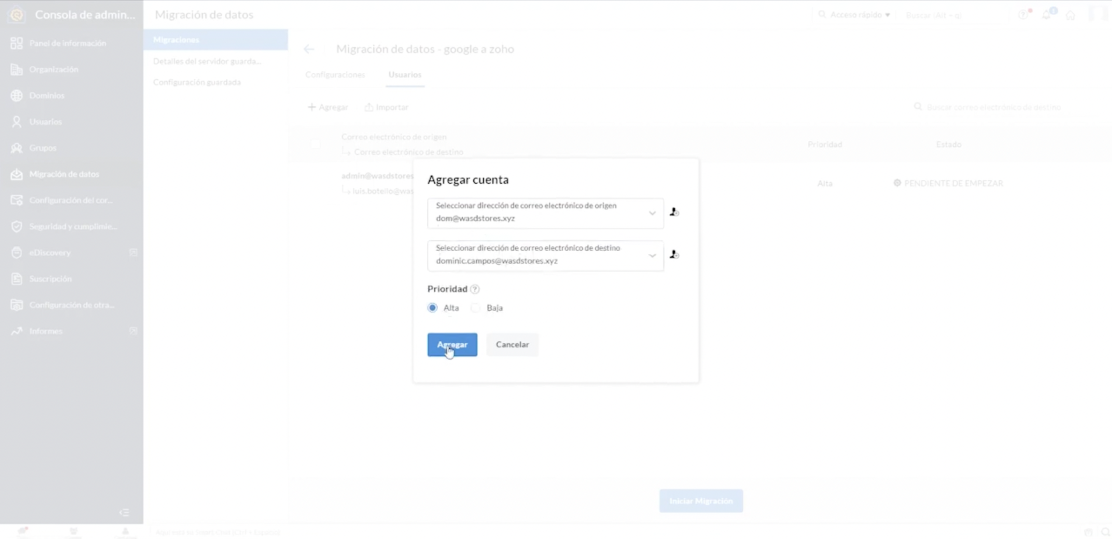
Task: Select Migraciones in the submenu
Action: pyautogui.click(x=215, y=40)
